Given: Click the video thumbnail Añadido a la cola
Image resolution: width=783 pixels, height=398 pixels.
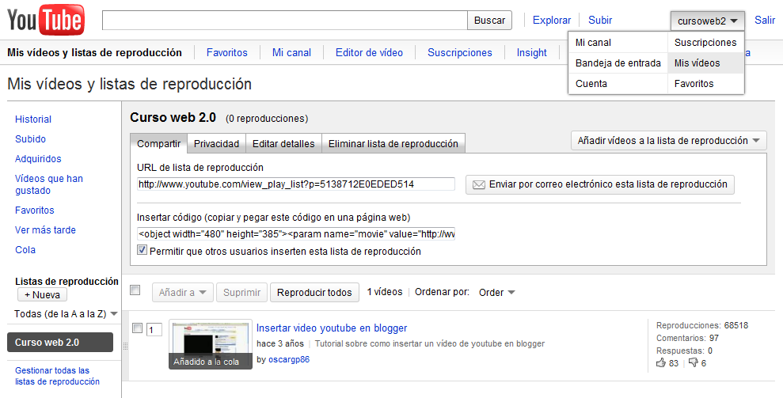Looking at the screenshot, I should 211,344.
